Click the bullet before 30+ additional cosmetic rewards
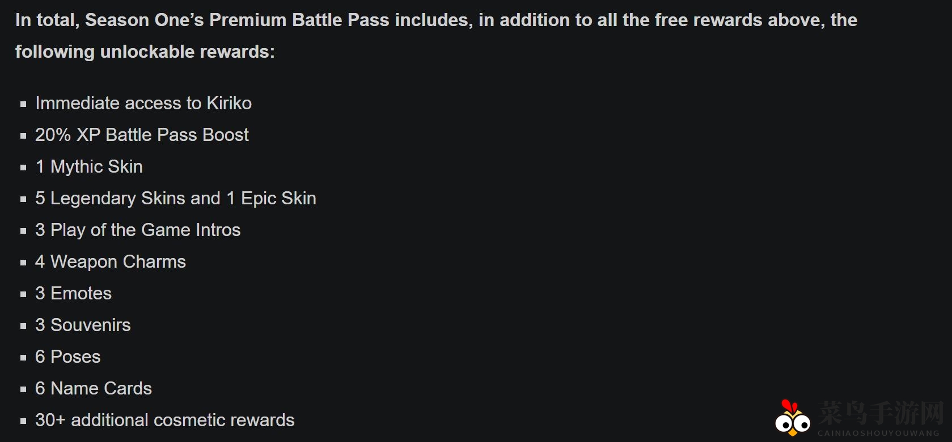The height and width of the screenshot is (442, 952). point(23,421)
